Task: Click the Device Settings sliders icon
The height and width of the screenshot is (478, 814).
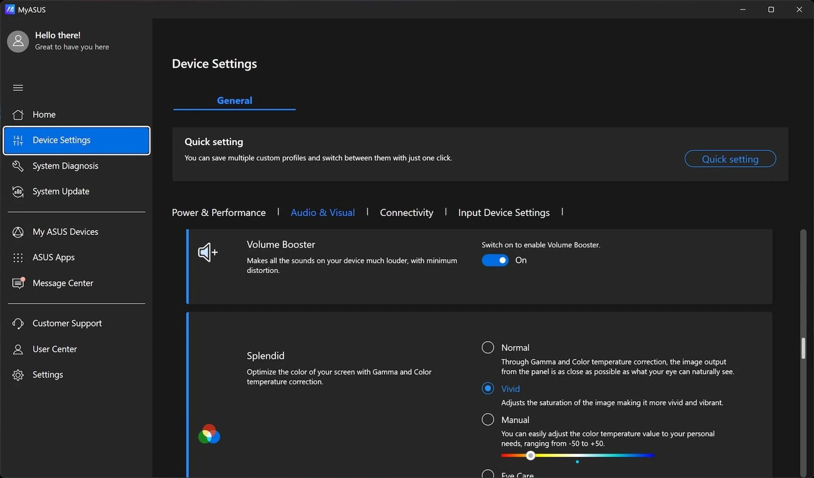Action: [x=18, y=140]
